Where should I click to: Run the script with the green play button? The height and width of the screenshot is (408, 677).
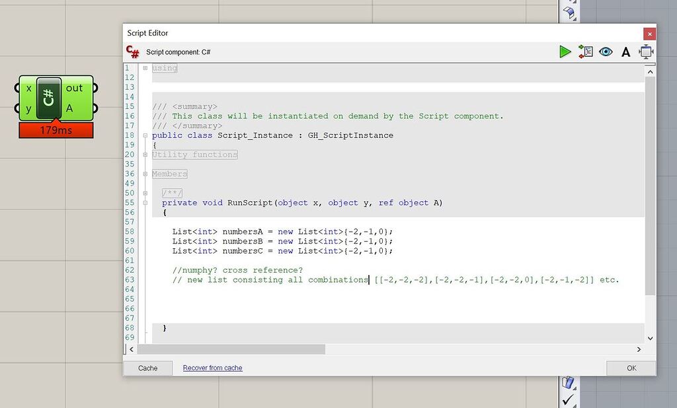(x=565, y=51)
